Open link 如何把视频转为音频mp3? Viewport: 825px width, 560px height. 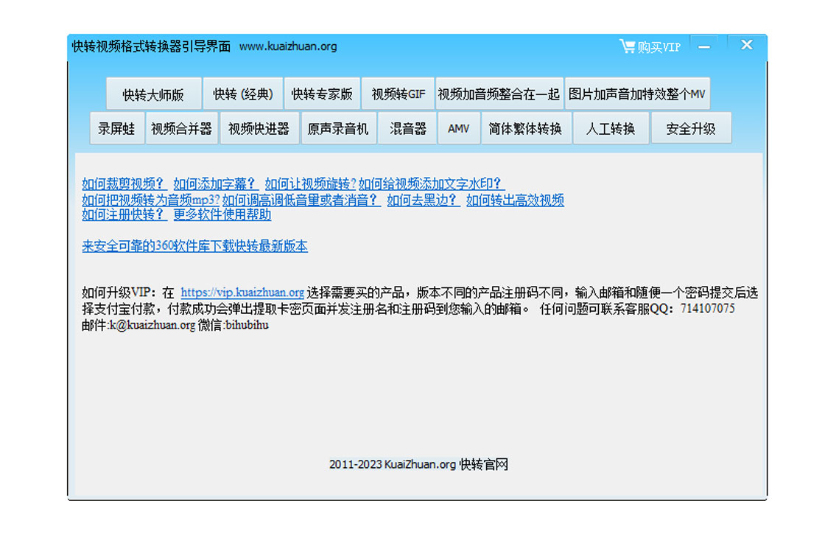point(150,200)
